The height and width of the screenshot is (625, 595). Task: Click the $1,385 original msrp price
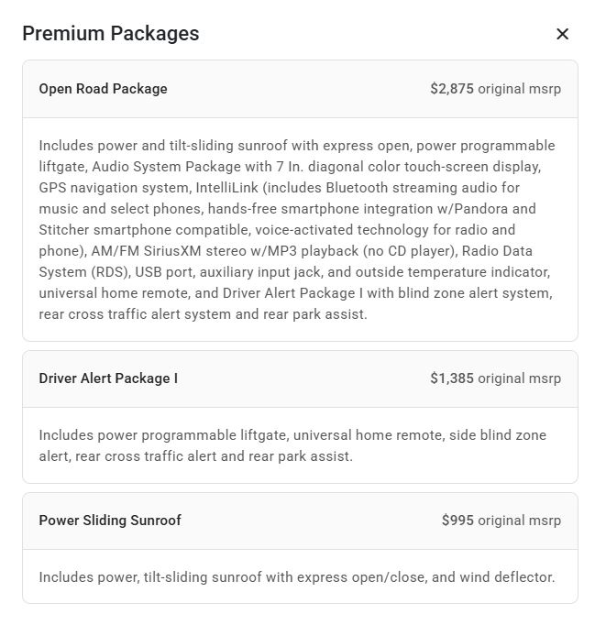[495, 378]
